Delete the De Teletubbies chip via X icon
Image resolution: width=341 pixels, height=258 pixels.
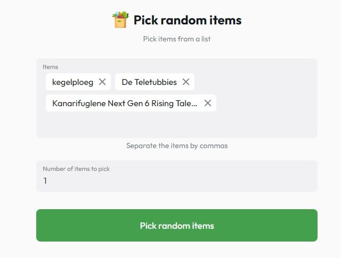[186, 82]
